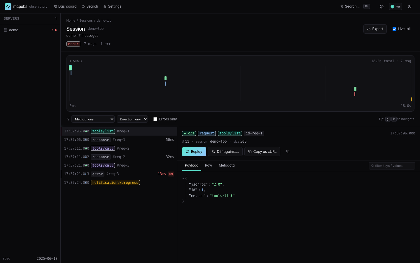Select the tools/list #req-1 message row
The width and height of the screenshot is (420, 263).
click(119, 131)
